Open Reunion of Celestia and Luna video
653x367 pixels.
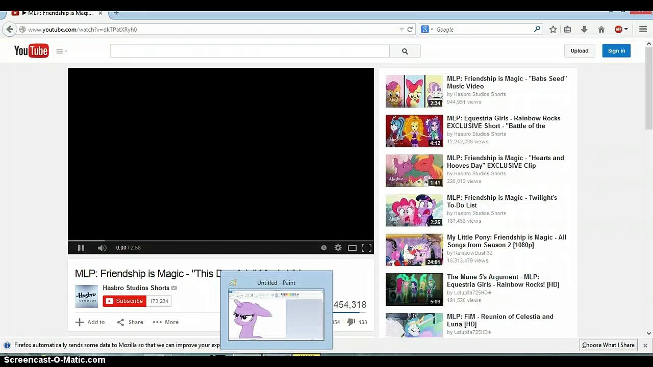(x=500, y=320)
